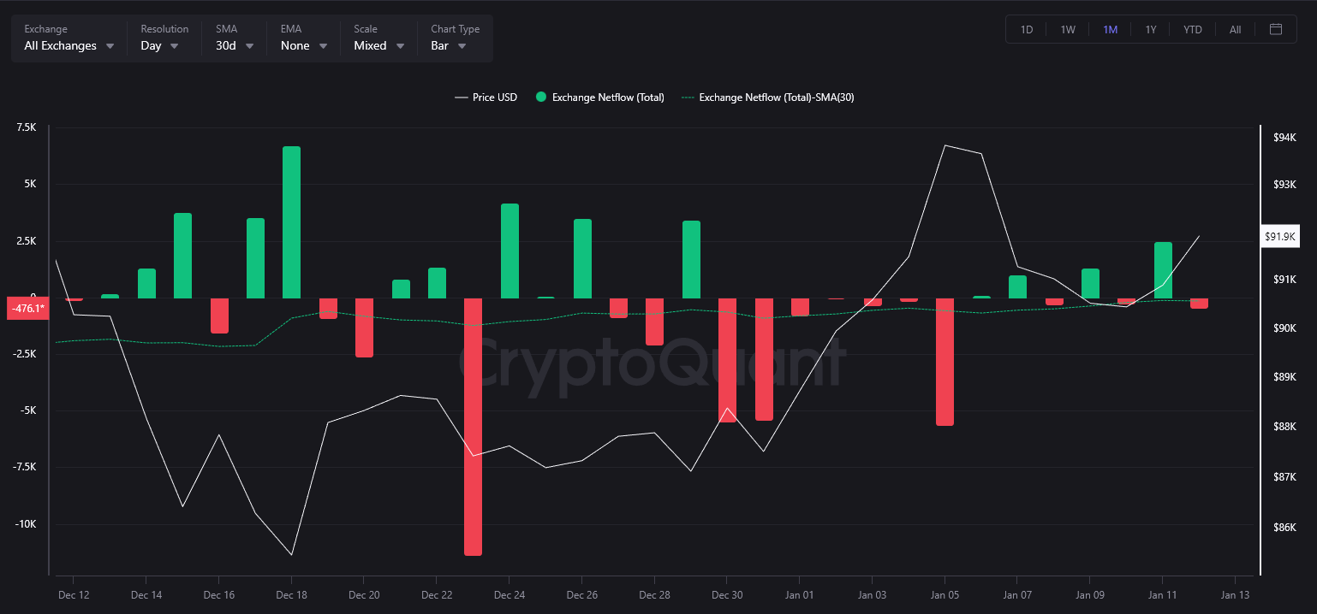This screenshot has height=614, width=1317.
Task: Show the All time range
Action: (1235, 29)
